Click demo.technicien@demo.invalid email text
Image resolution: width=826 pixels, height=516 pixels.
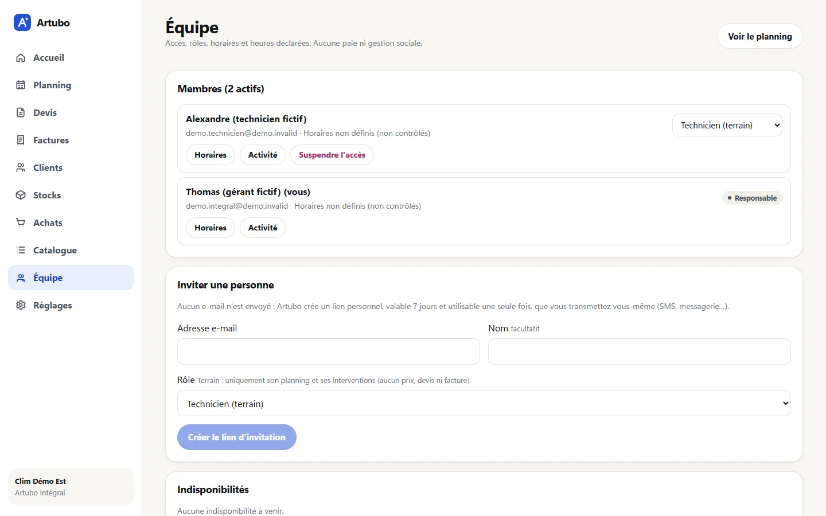pos(241,133)
